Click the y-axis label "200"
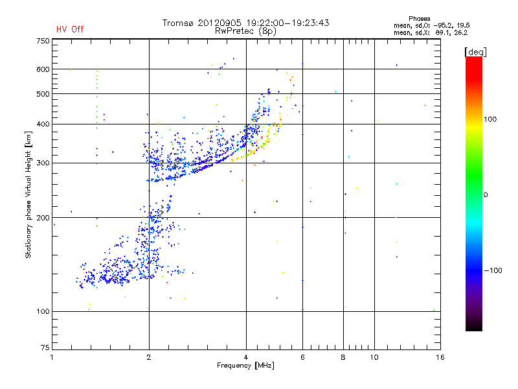Viewport: 518px width, 389px height. pos(43,218)
